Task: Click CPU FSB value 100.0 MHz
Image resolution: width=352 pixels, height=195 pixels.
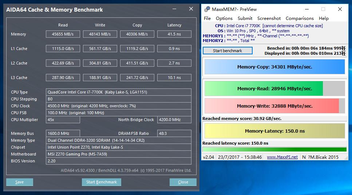Action: (119, 113)
